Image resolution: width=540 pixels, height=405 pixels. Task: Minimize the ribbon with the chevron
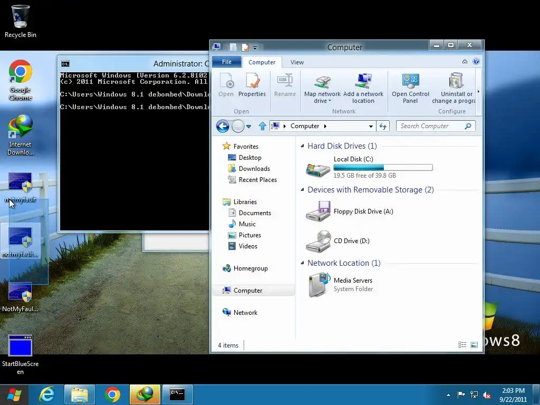point(465,62)
